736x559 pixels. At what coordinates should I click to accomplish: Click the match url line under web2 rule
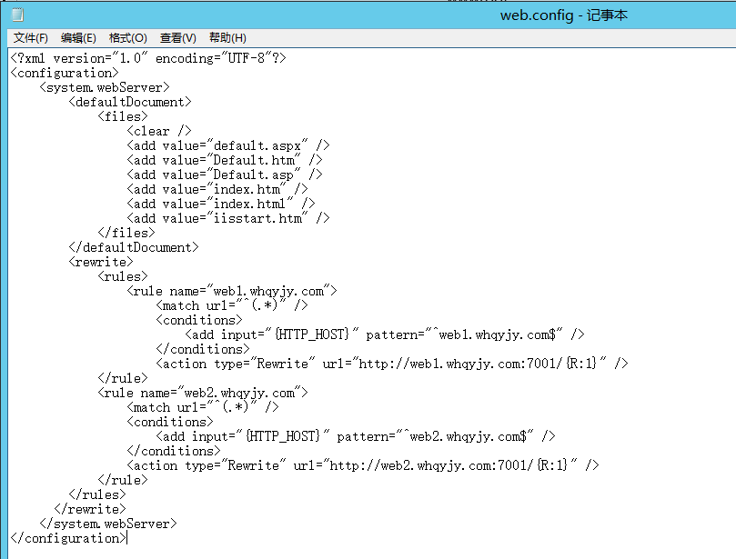point(203,407)
